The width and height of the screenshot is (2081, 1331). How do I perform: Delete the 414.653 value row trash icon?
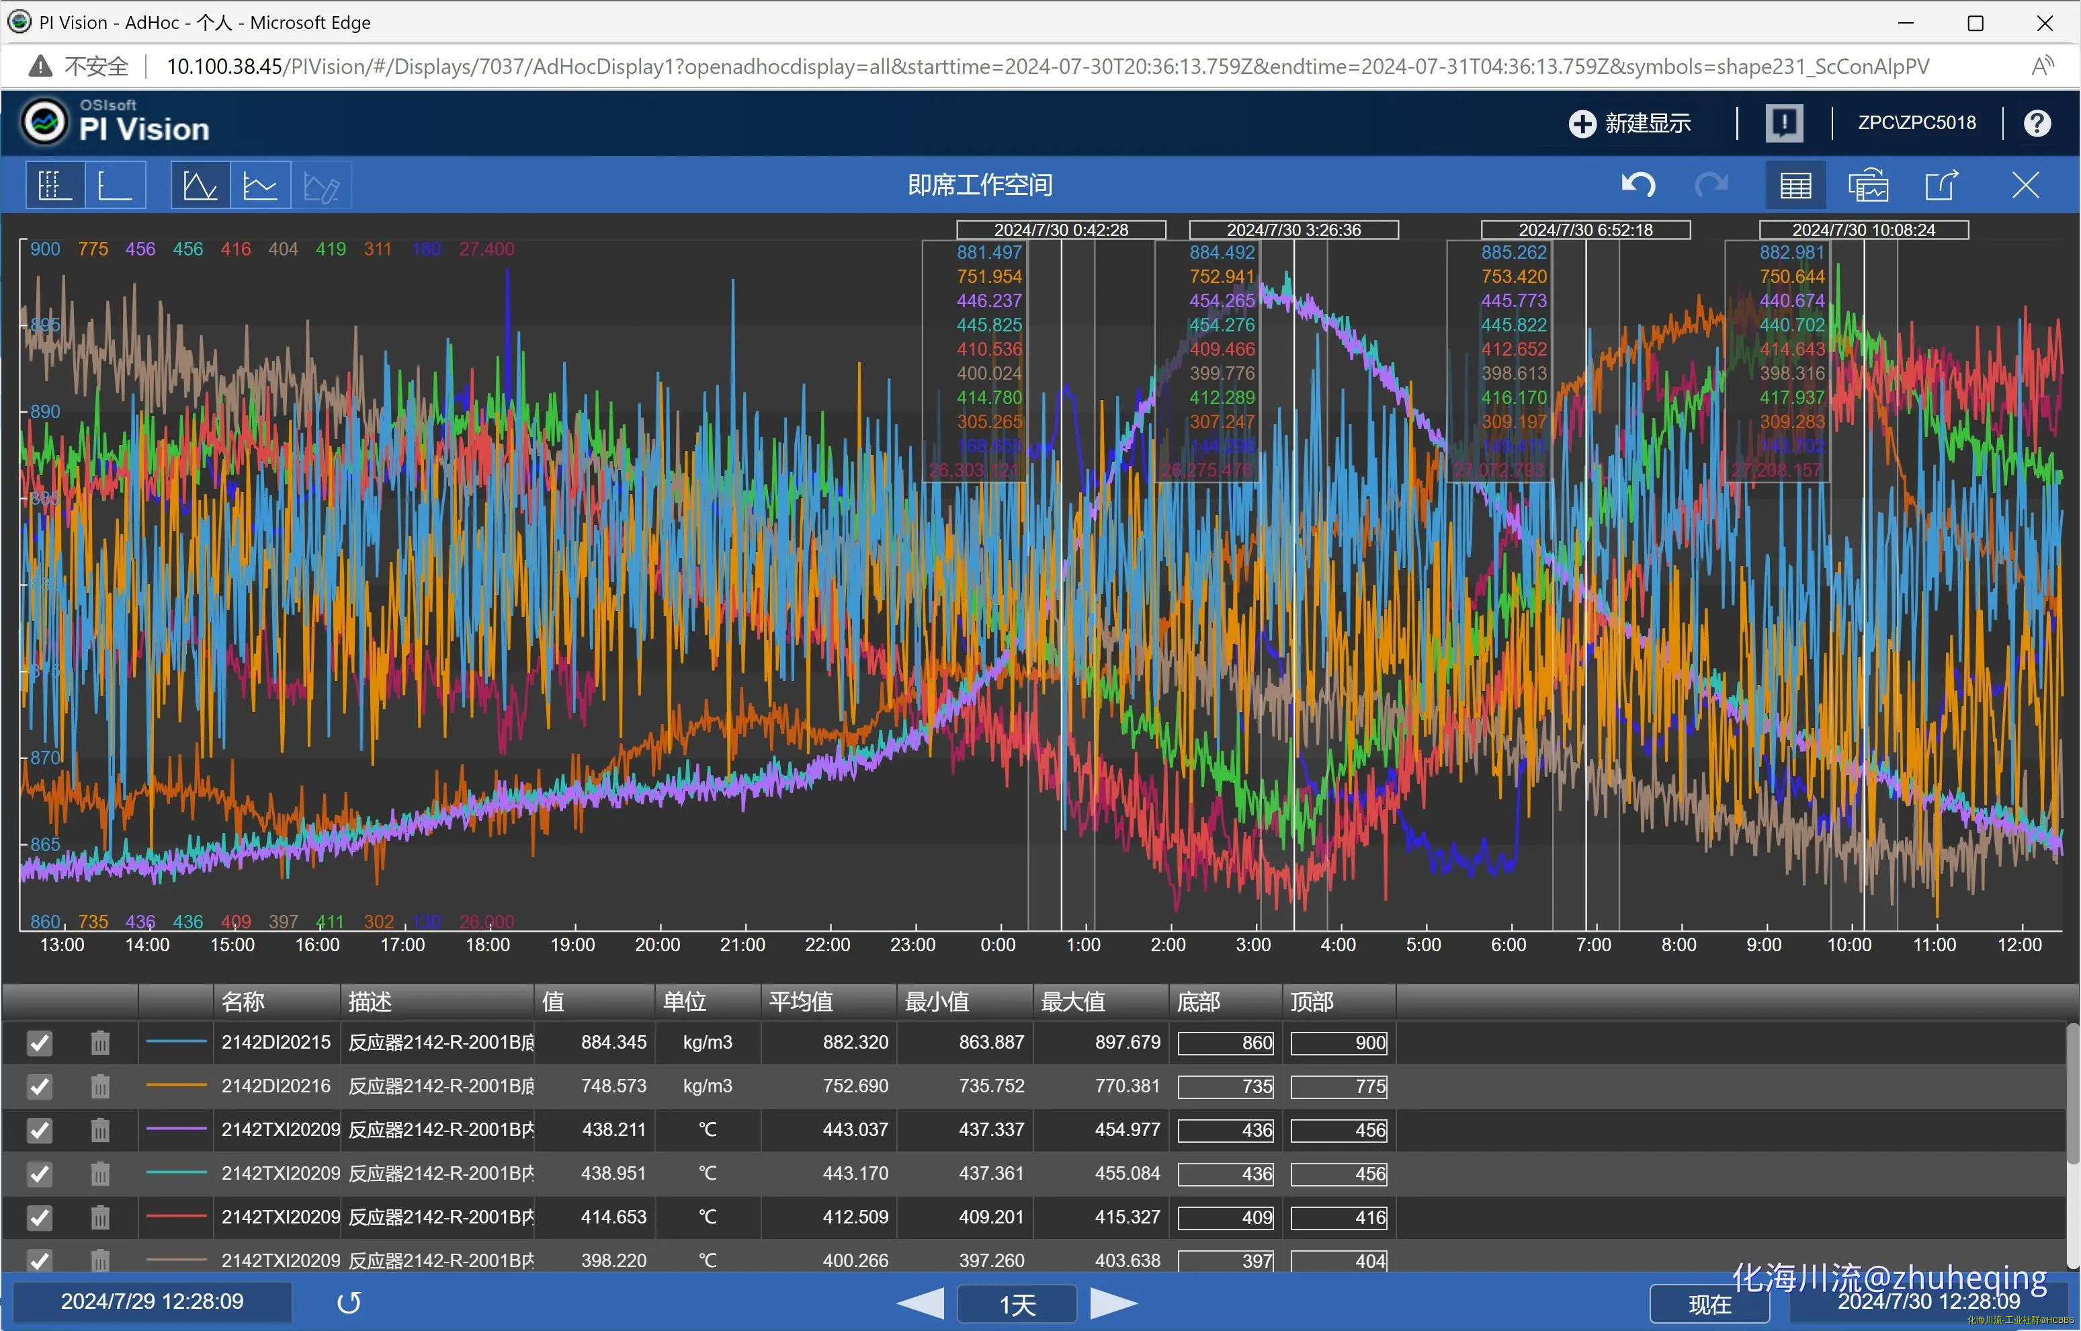pyautogui.click(x=100, y=1218)
